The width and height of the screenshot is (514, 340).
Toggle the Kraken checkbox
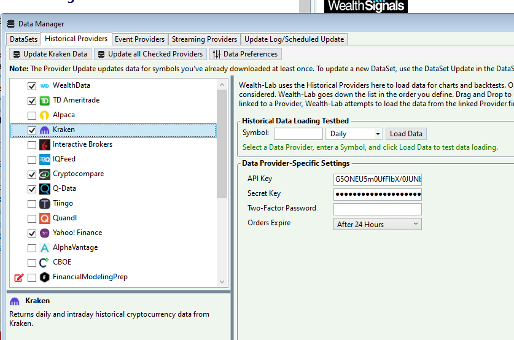[32, 130]
